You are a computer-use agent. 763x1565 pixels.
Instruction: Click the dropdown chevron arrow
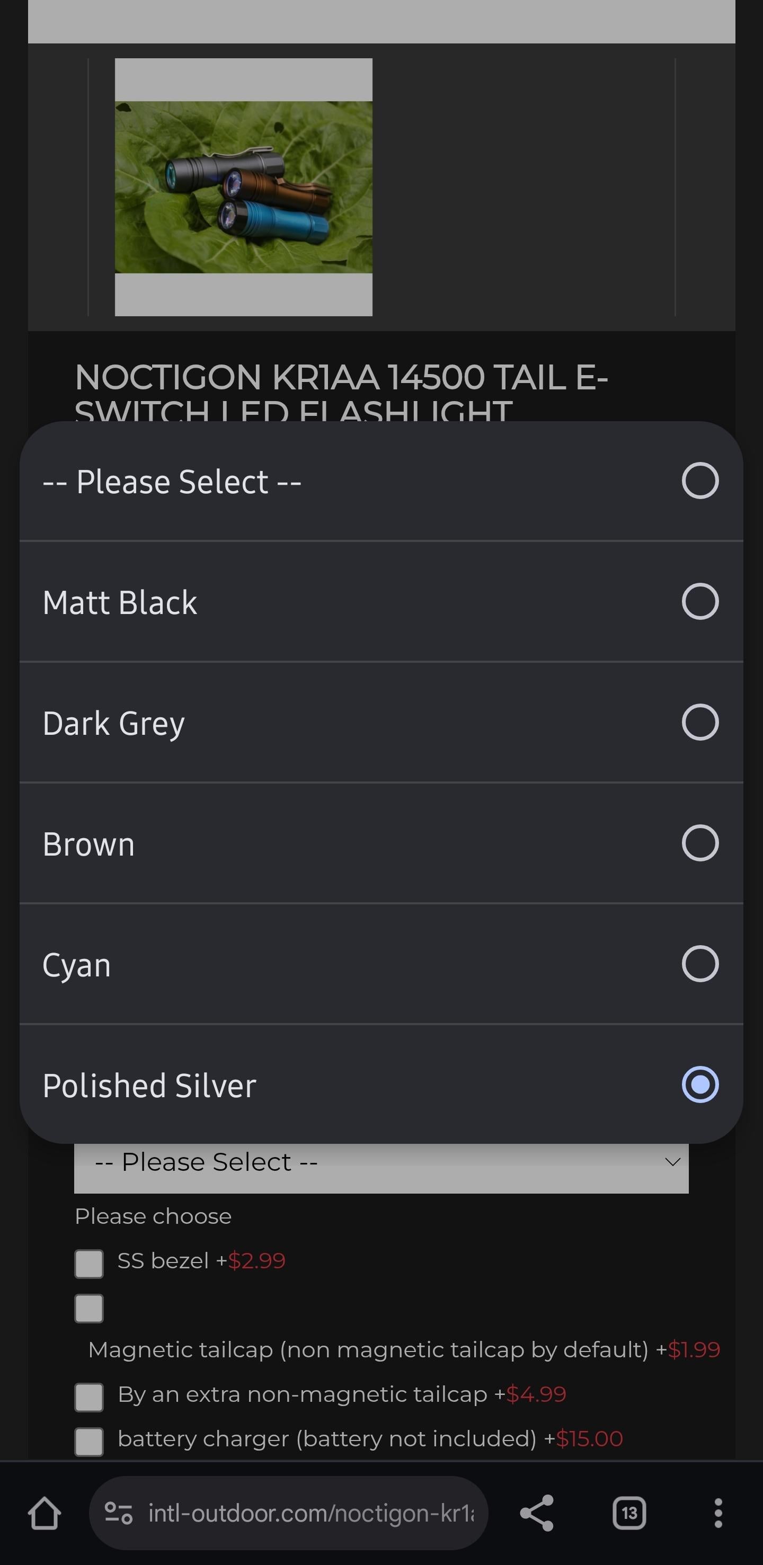[x=672, y=1162]
